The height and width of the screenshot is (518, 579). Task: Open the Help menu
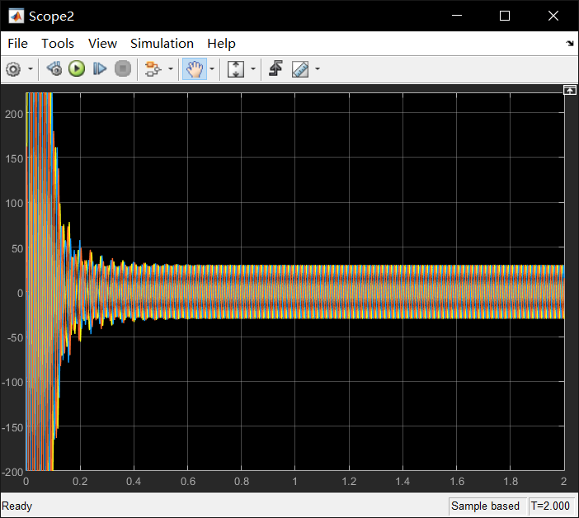[221, 44]
